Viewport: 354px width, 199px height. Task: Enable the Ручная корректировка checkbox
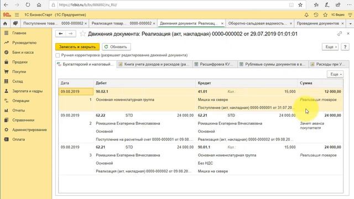(x=58, y=55)
